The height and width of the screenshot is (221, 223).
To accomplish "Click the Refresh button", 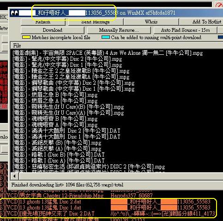I will [x=43, y=22].
